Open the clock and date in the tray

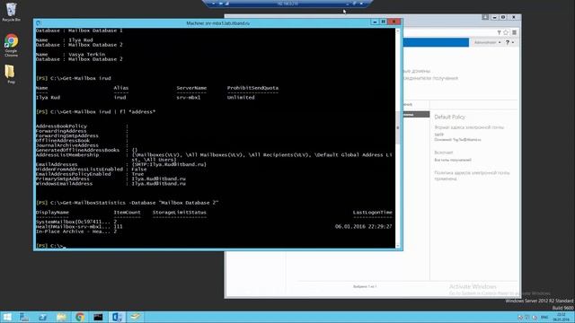[x=561, y=317]
